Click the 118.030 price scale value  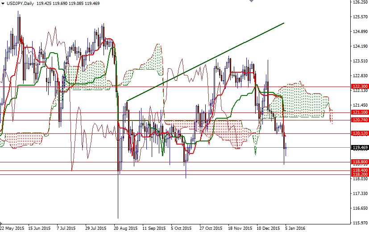tap(360, 179)
